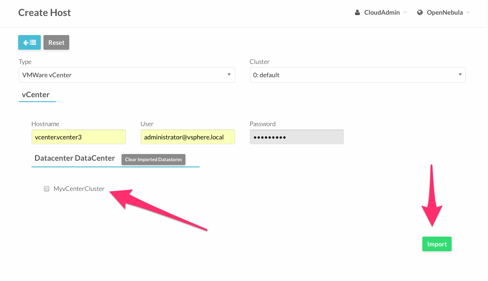Click the back-to-list arrow button
The height and width of the screenshot is (281, 488).
coord(30,42)
